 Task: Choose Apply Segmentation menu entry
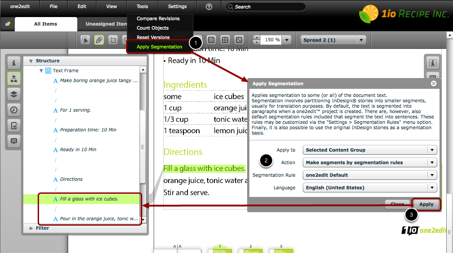point(159,47)
